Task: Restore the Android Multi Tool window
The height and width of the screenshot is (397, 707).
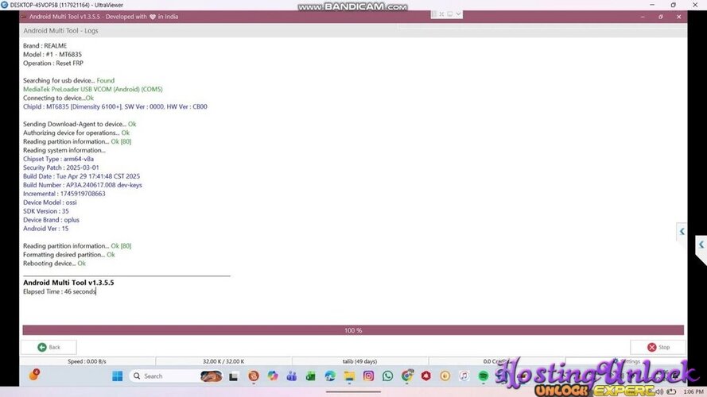Action: tap(661, 17)
